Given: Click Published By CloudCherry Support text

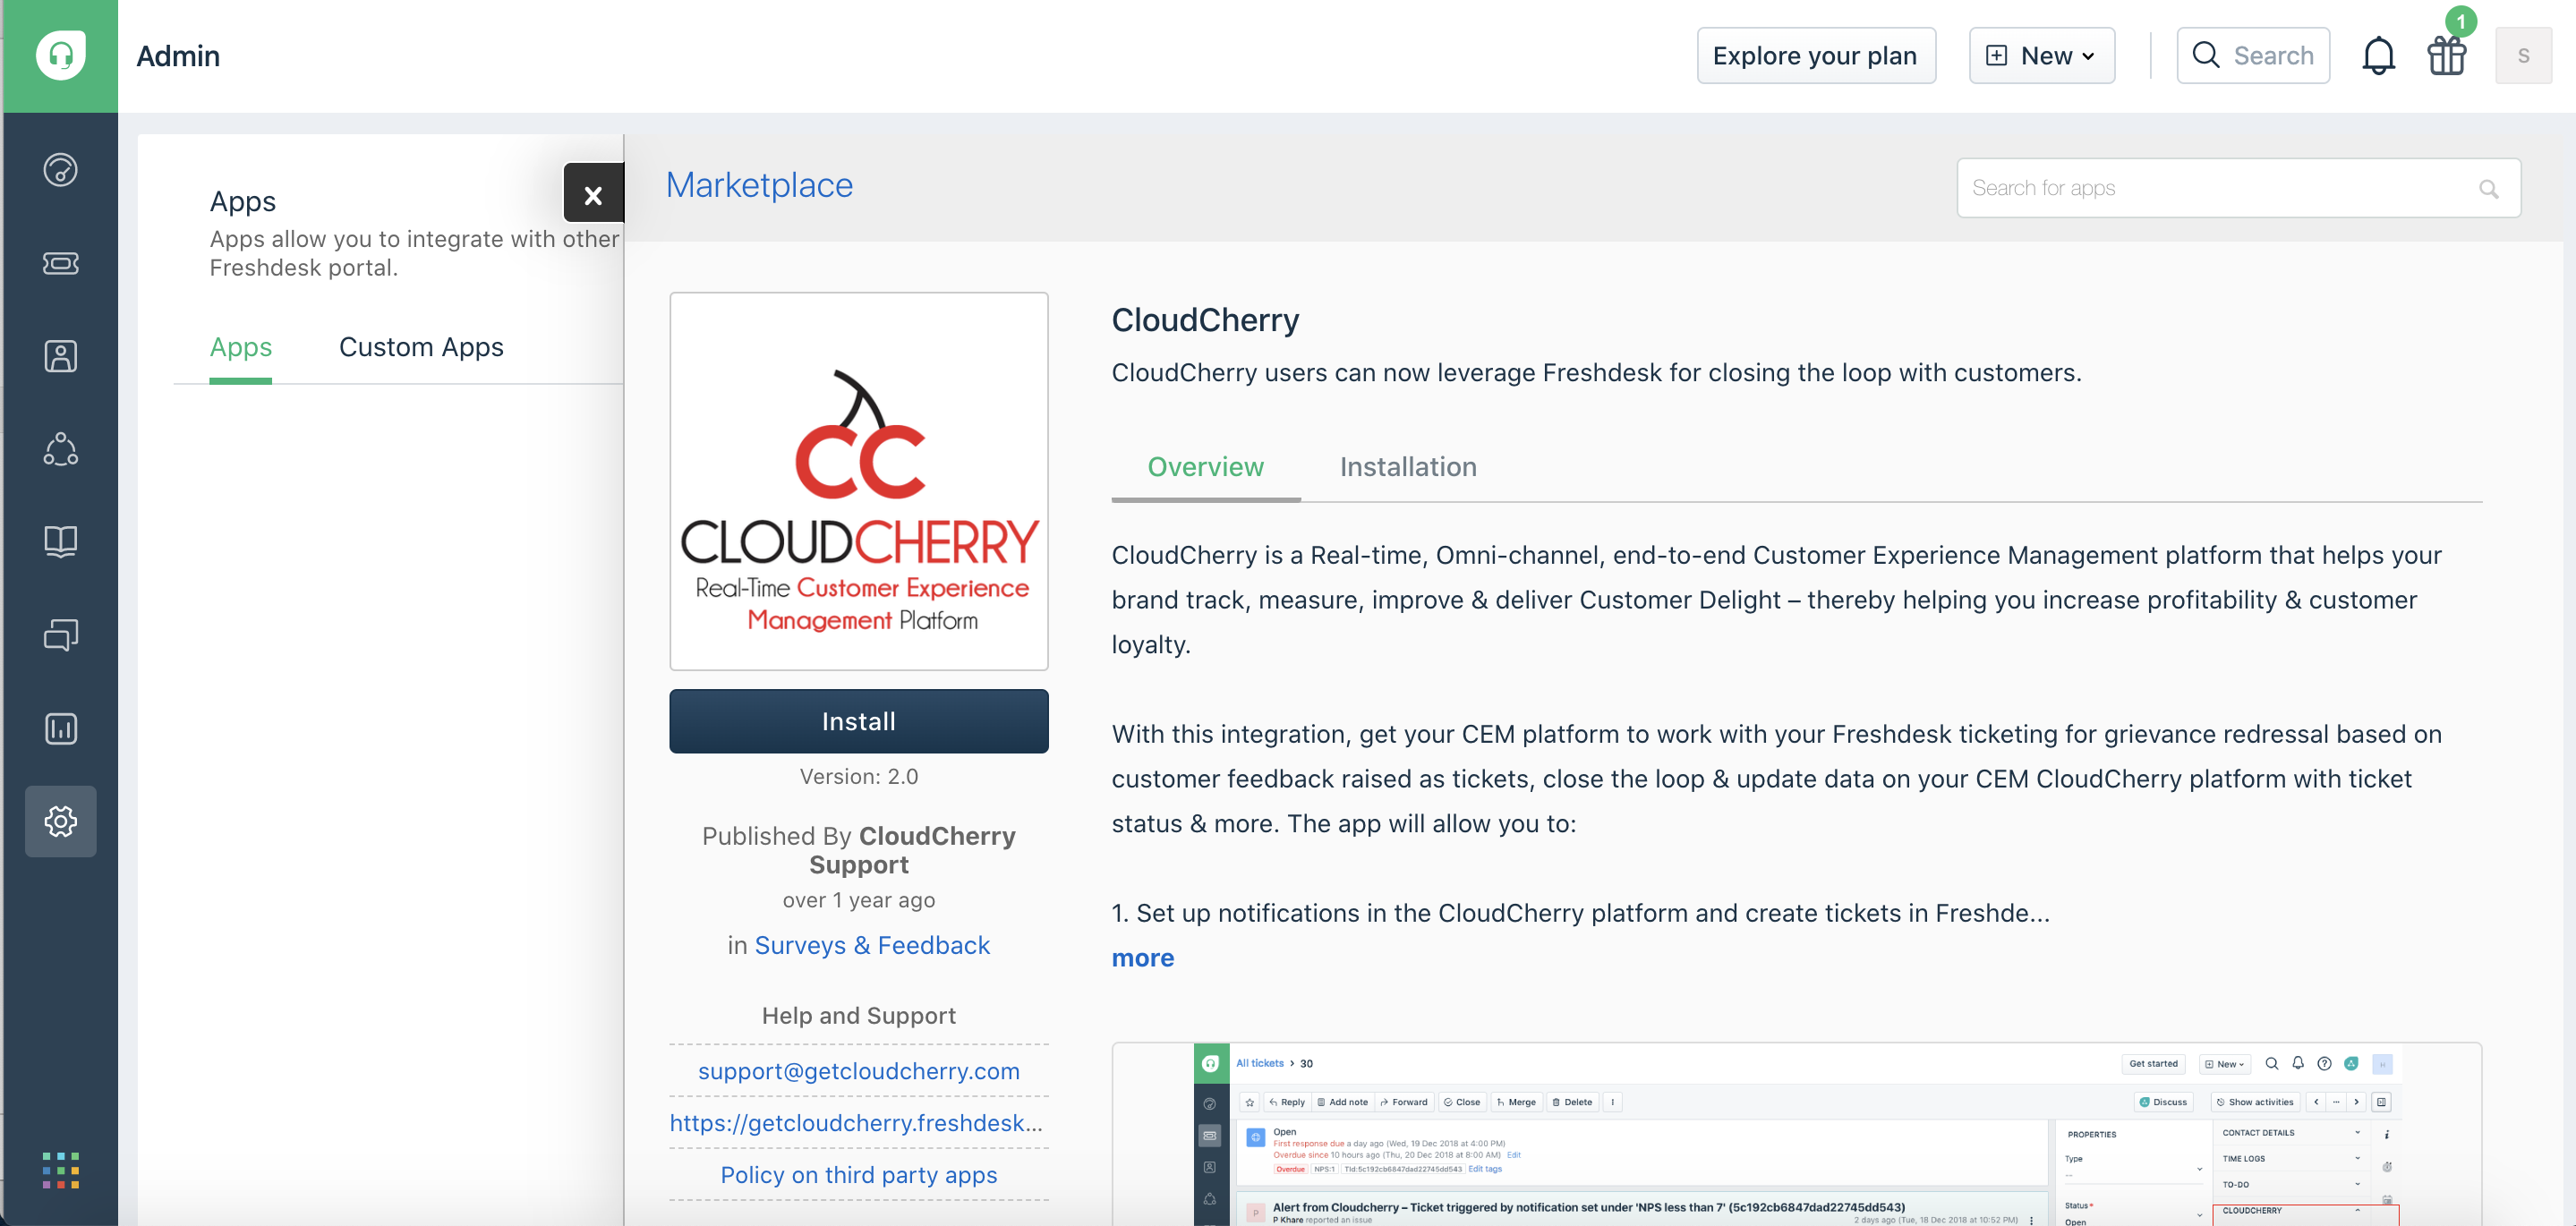Looking at the screenshot, I should point(858,850).
